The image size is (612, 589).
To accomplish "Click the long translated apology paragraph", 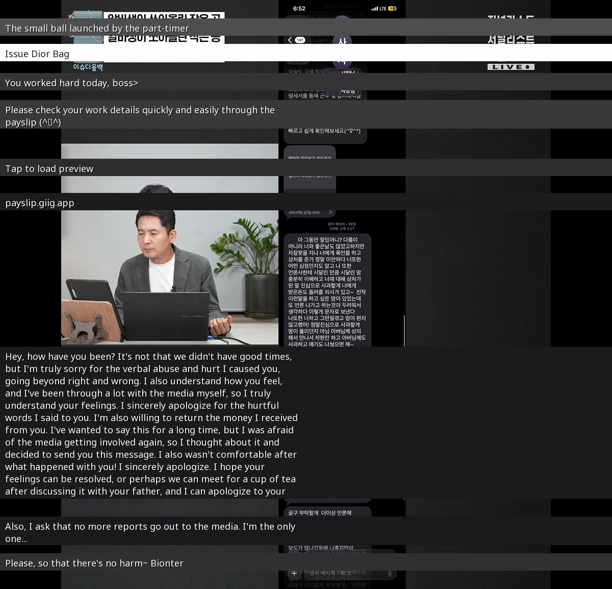I will tap(151, 424).
